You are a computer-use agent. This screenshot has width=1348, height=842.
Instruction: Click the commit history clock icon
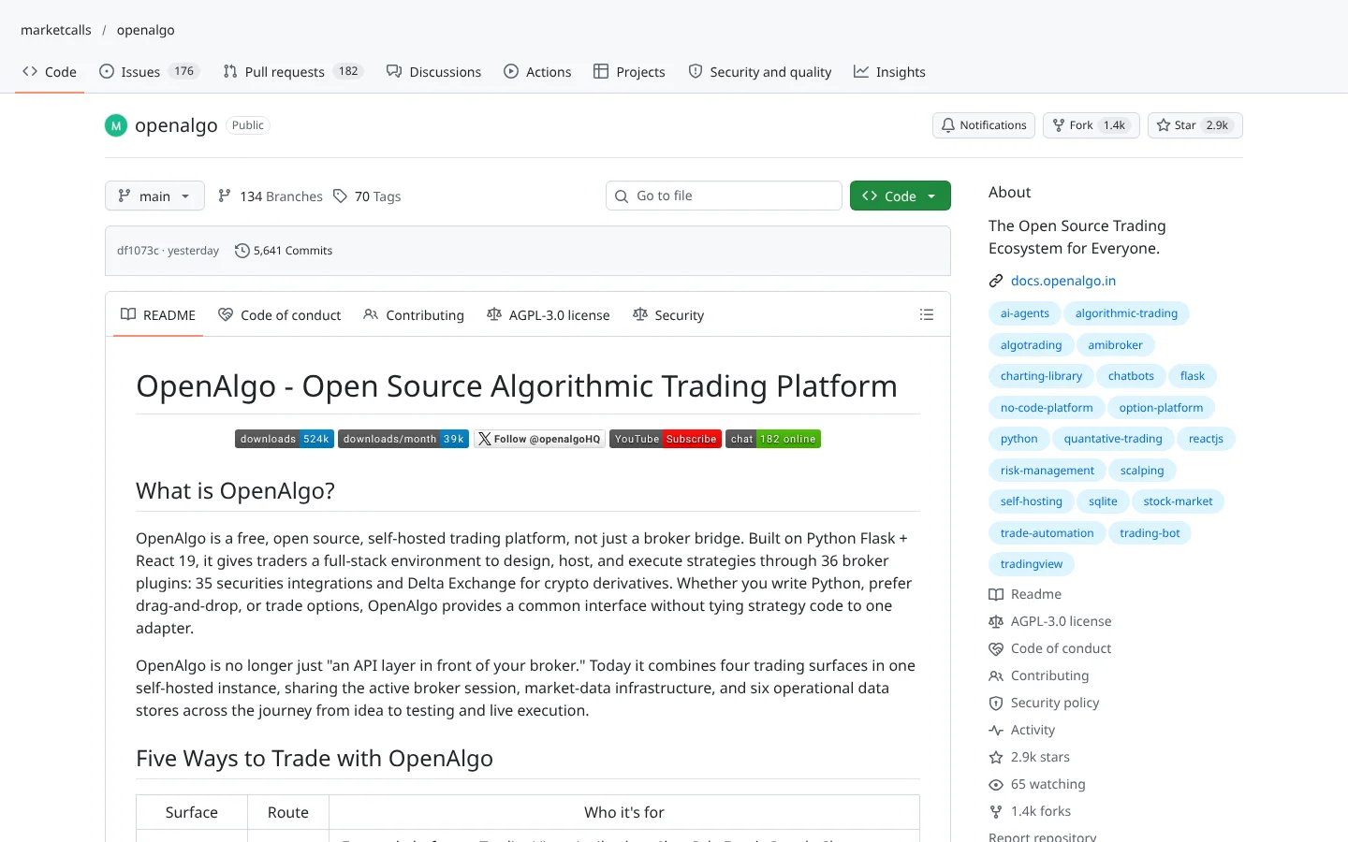click(242, 251)
